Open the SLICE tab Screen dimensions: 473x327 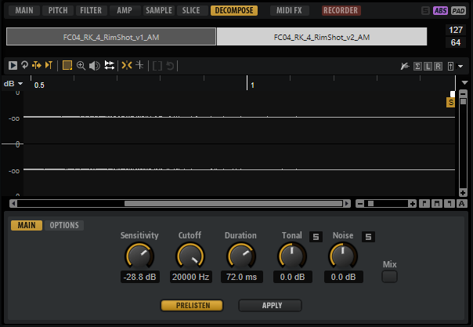[191, 10]
